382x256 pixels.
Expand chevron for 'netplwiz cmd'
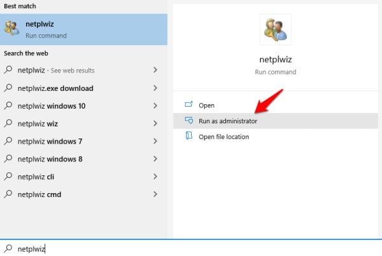[155, 194]
